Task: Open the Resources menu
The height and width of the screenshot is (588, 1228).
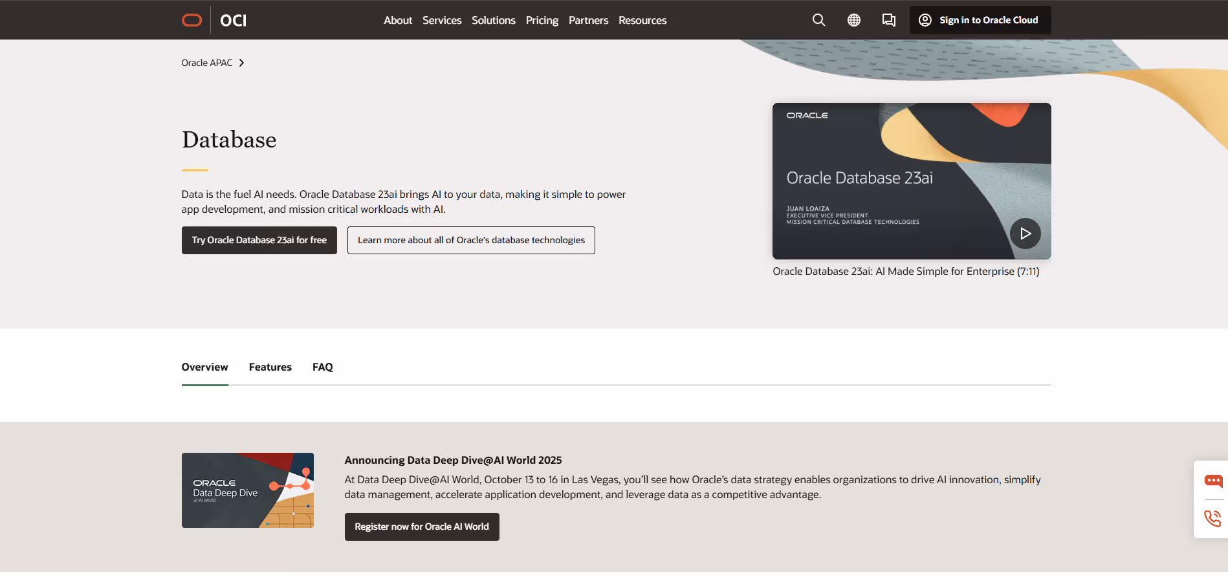Action: [642, 20]
